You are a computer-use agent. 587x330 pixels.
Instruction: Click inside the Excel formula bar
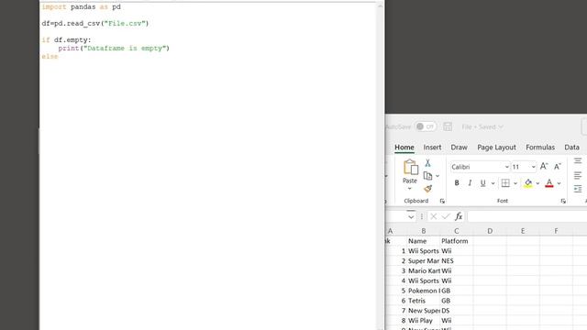coord(526,216)
